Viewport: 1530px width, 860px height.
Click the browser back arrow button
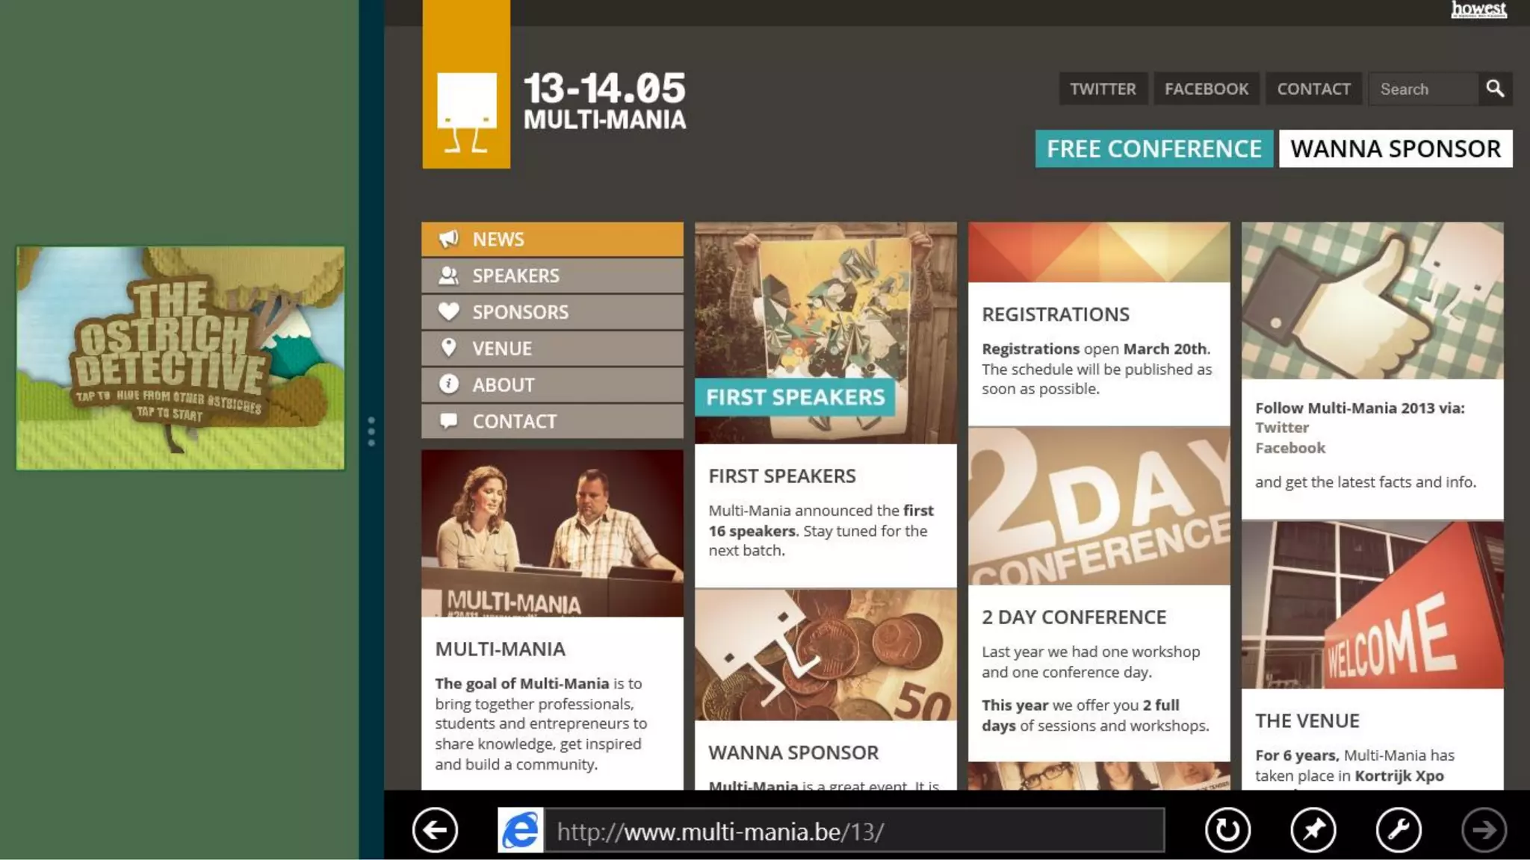pos(435,829)
